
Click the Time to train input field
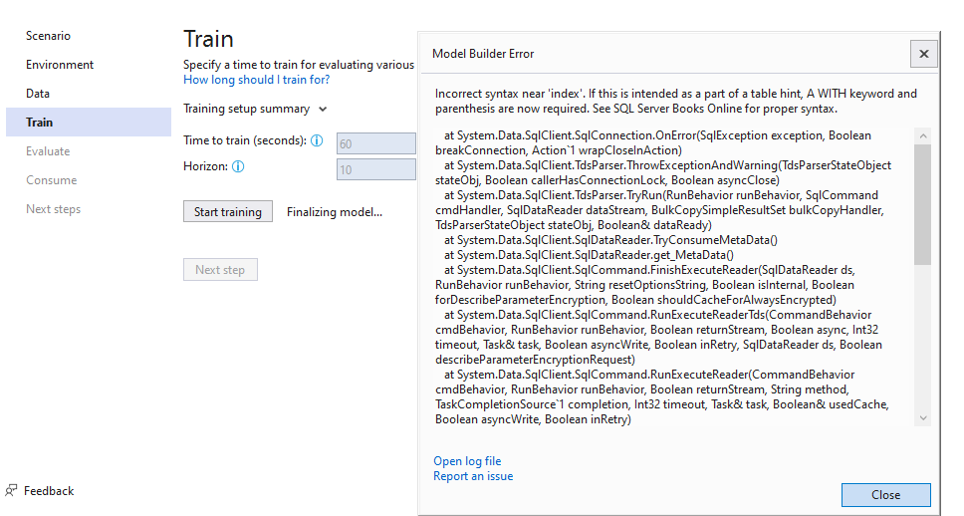click(376, 143)
